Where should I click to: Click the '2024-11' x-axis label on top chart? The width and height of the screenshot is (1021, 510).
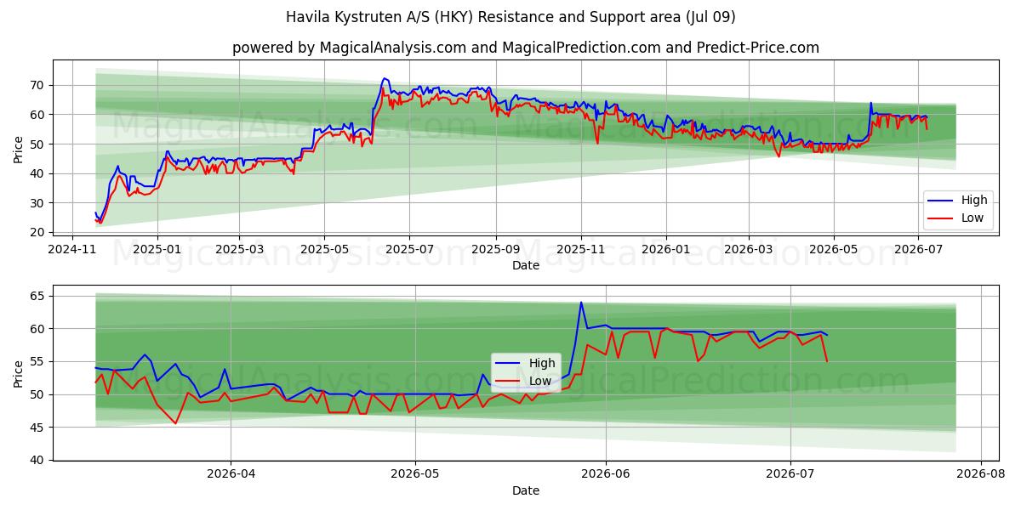[x=72, y=249]
